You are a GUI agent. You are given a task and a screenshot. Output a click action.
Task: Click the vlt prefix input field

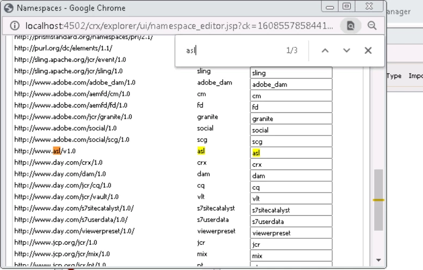pos(291,198)
